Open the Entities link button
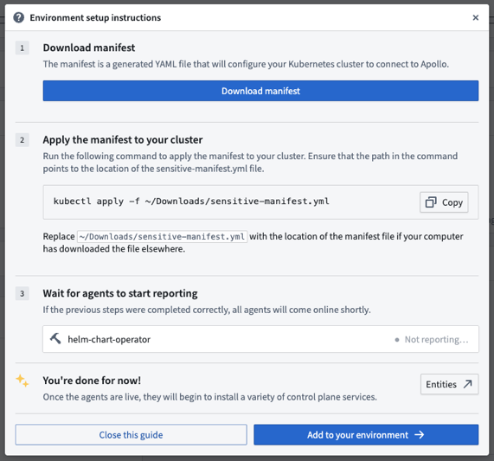 (449, 384)
